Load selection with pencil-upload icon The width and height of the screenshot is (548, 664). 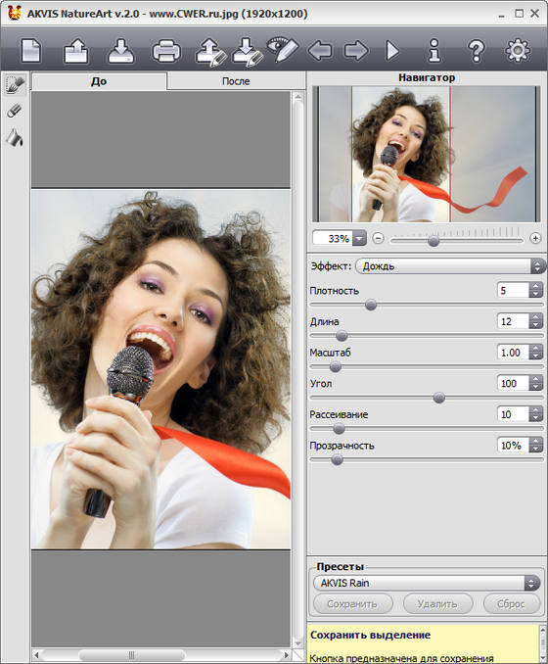[x=210, y=52]
